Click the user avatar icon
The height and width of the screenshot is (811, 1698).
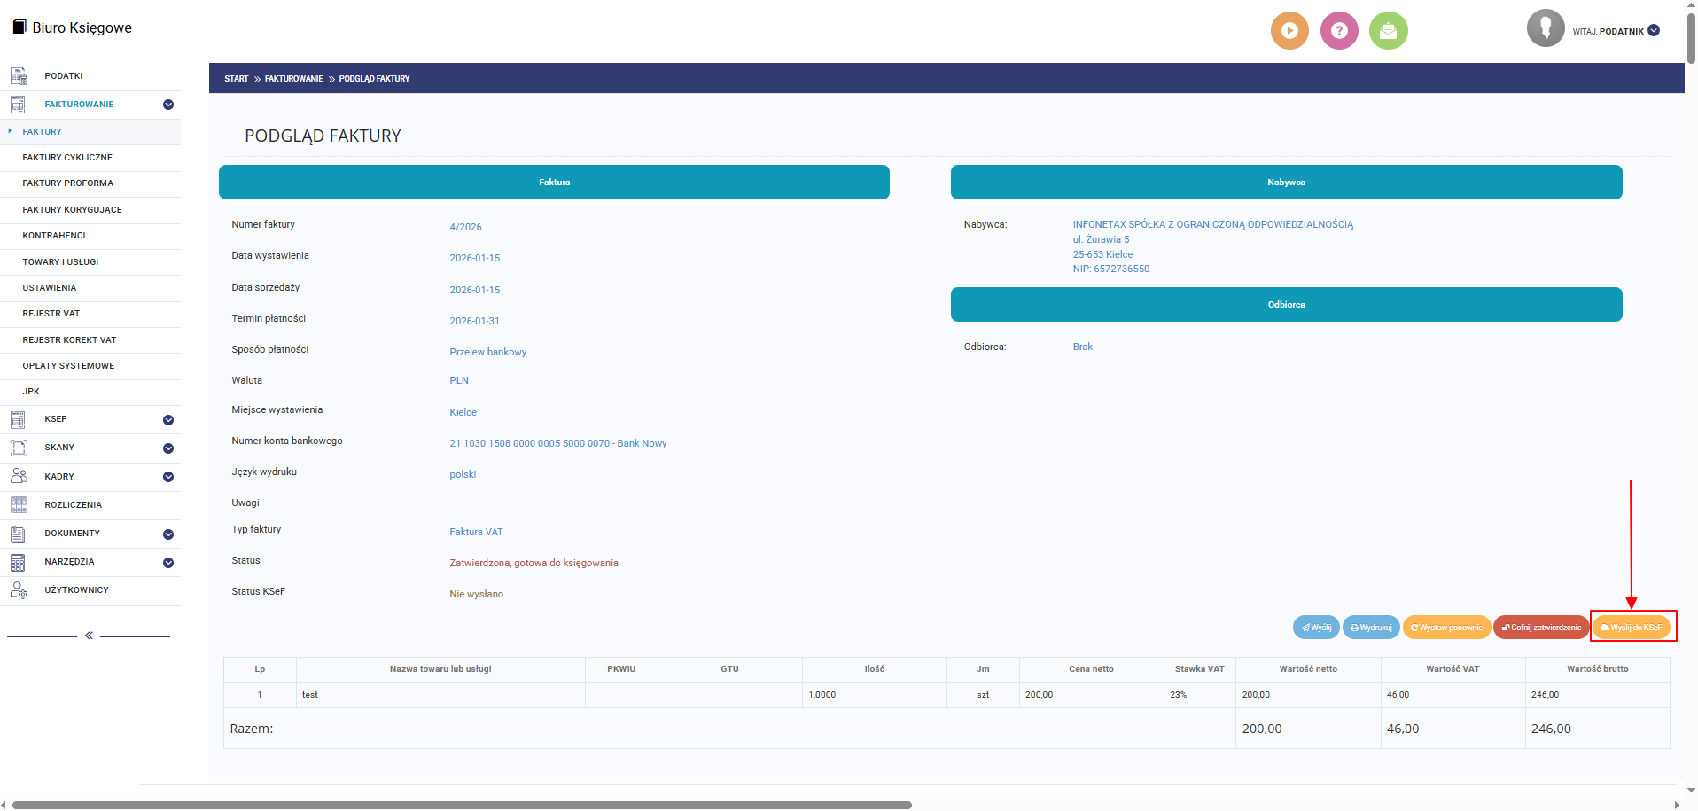(1545, 28)
